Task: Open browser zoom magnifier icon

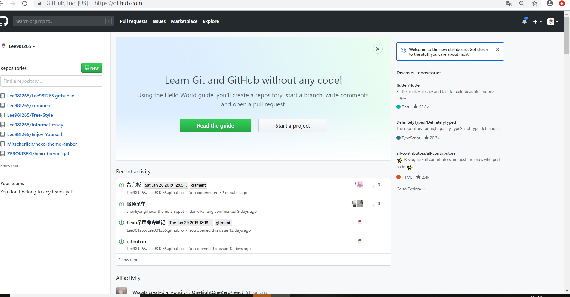Action: click(x=522, y=3)
